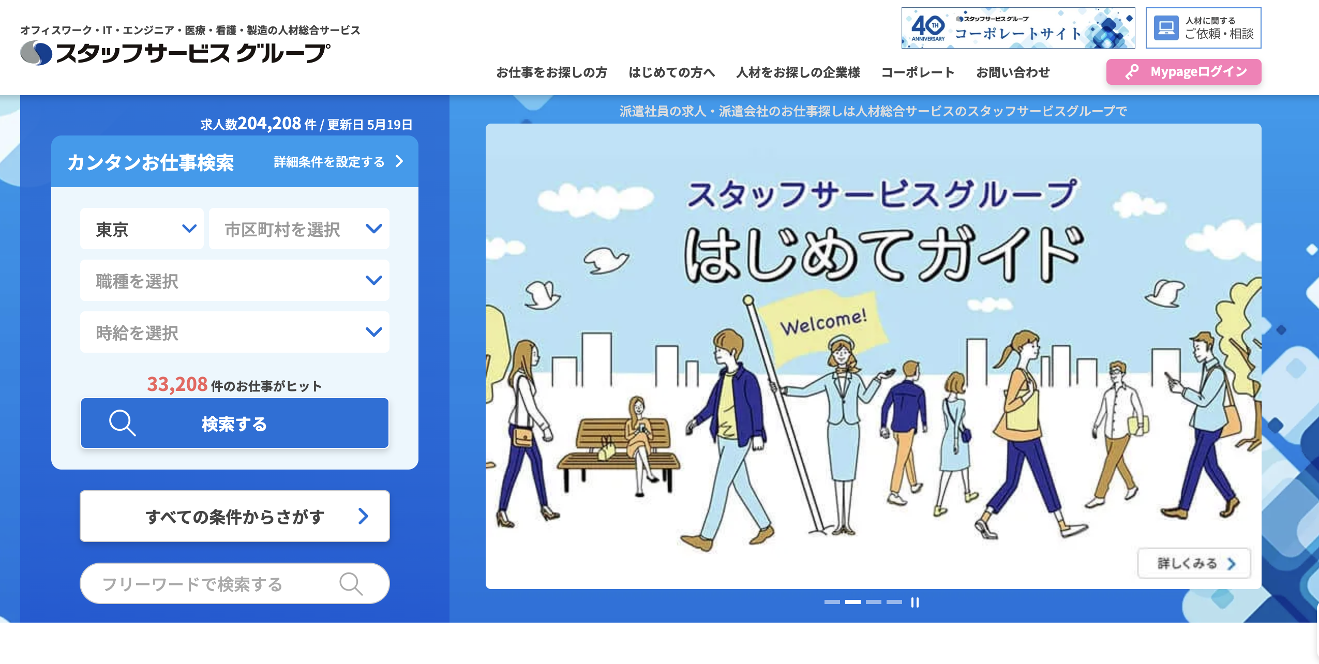The width and height of the screenshot is (1319, 664).
Task: Select the second carousel slide indicator
Action: 852,602
